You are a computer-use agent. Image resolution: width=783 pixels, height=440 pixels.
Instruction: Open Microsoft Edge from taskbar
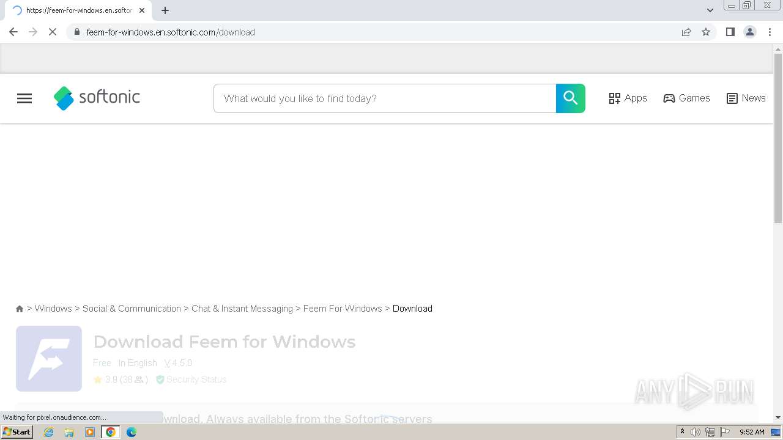click(132, 432)
